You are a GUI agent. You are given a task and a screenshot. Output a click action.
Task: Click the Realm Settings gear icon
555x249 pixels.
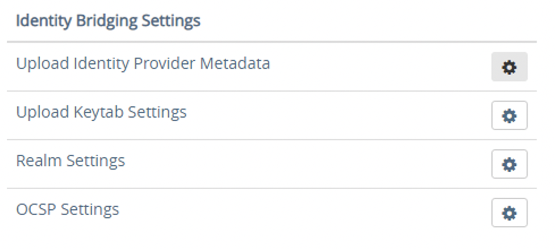[x=509, y=164]
